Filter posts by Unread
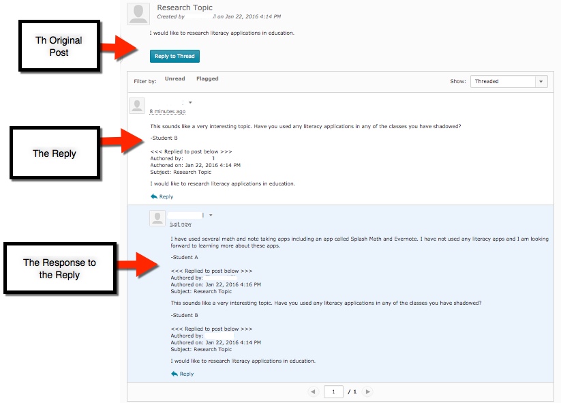This screenshot has height=403, width=561. point(175,79)
